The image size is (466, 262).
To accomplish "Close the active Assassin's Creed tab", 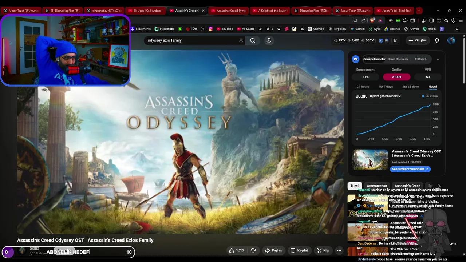I will coord(204,11).
